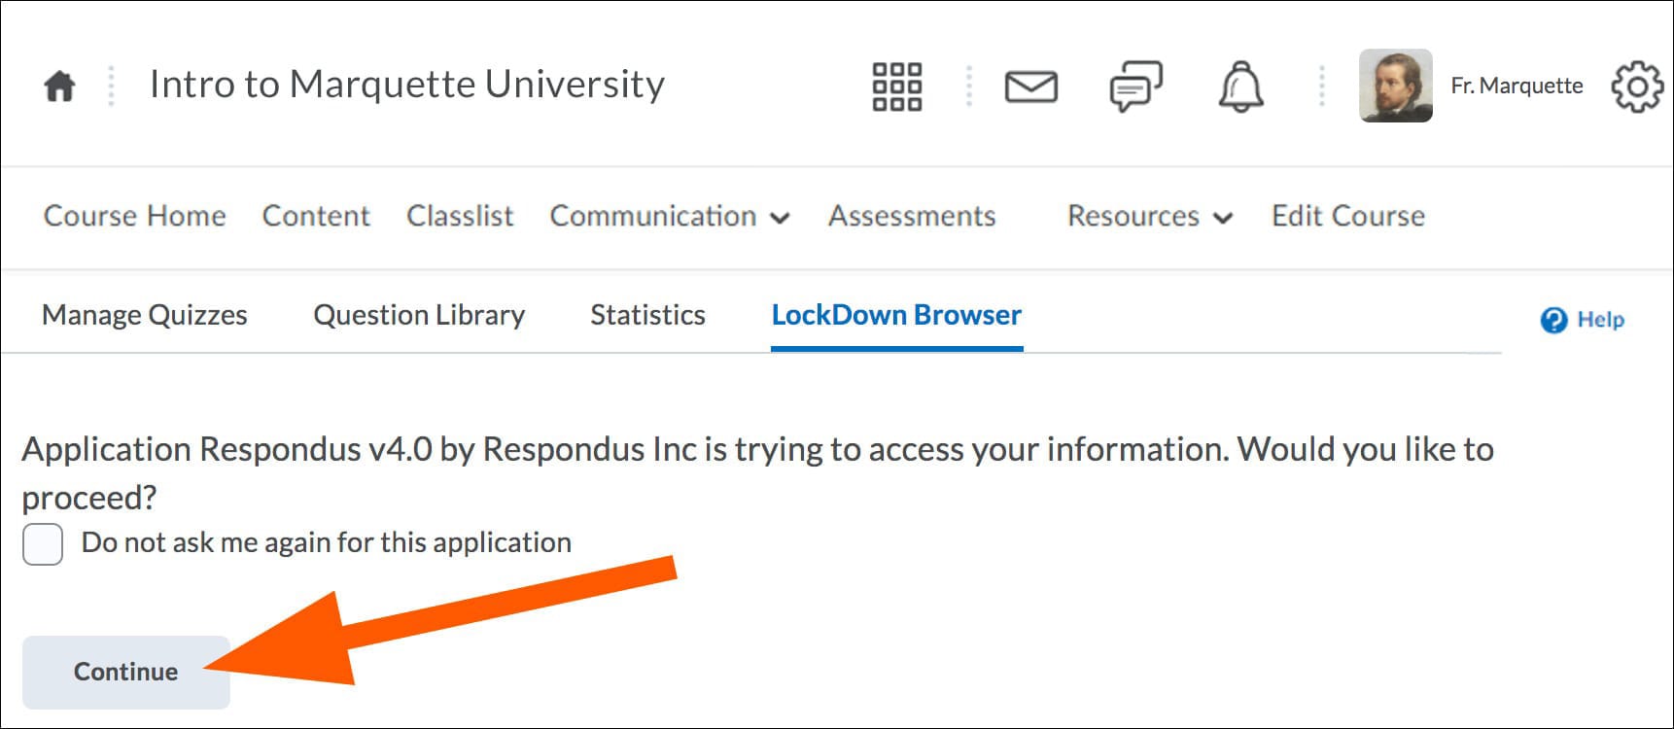Image resolution: width=1674 pixels, height=729 pixels.
Task: Select the LockDown Browser tab
Action: click(x=896, y=315)
